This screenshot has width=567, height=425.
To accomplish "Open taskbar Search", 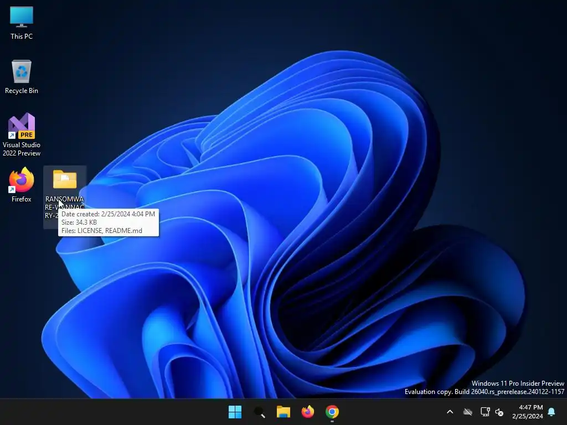I will click(259, 412).
